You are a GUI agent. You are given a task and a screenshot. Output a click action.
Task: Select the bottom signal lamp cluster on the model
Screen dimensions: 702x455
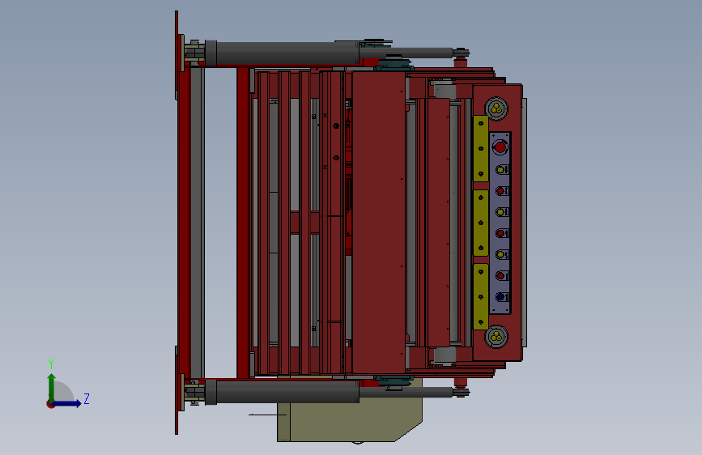(496, 336)
